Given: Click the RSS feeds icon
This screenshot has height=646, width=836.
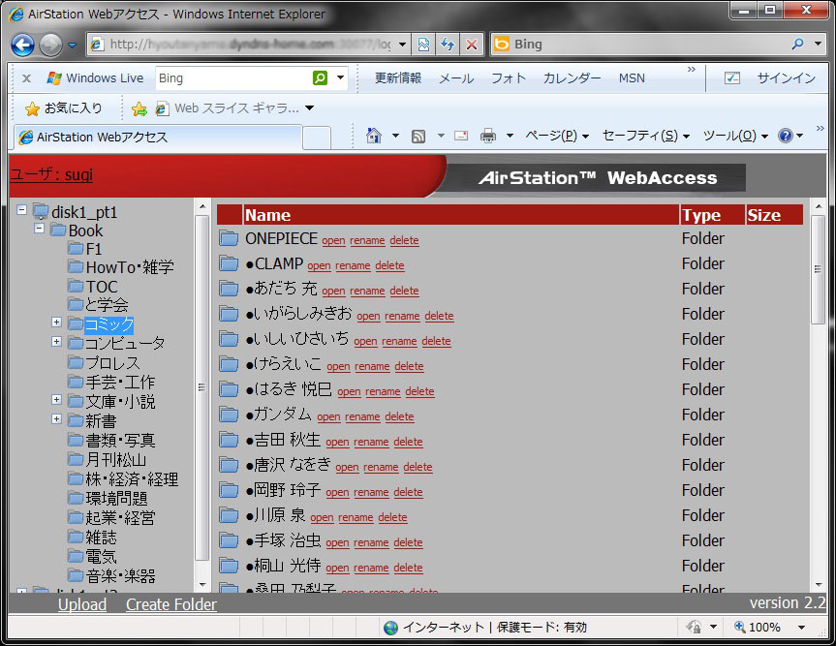Looking at the screenshot, I should pos(418,137).
